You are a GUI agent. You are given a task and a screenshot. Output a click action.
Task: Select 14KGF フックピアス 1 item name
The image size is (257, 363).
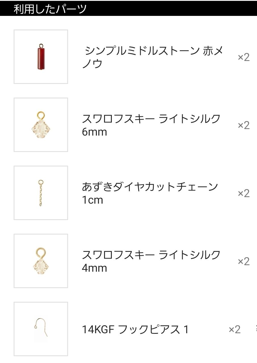point(135,330)
